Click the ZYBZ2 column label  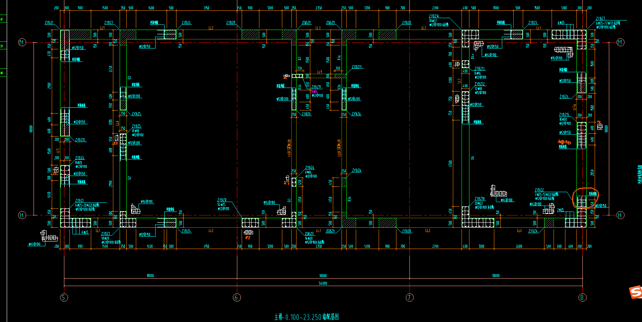539,190
